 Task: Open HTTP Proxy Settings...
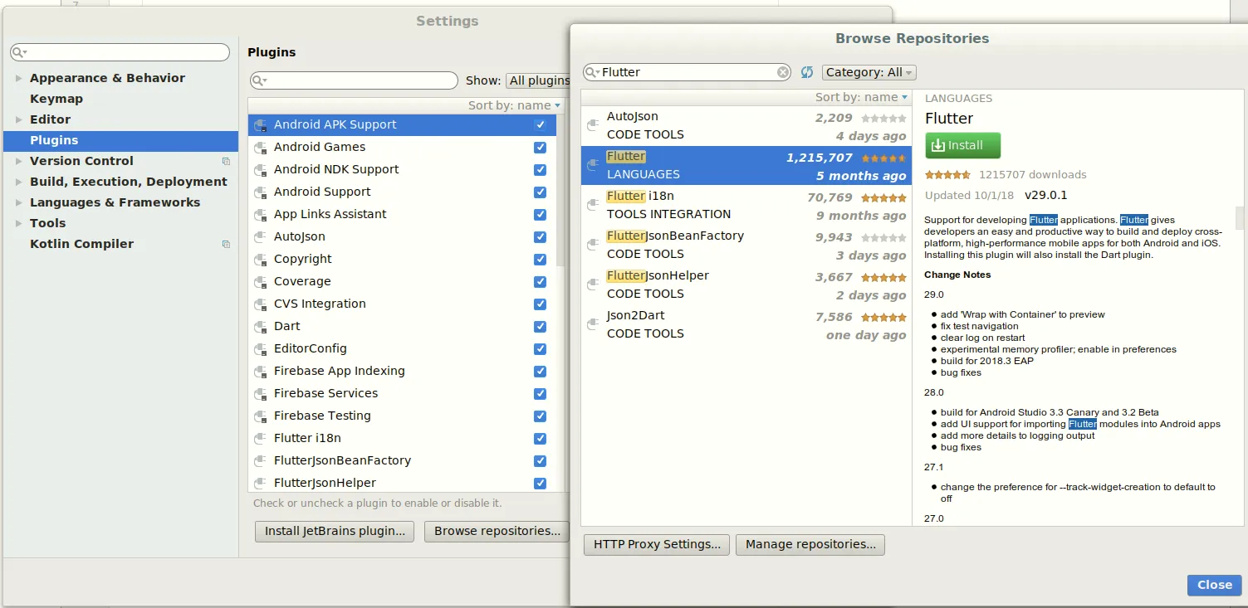coord(657,544)
